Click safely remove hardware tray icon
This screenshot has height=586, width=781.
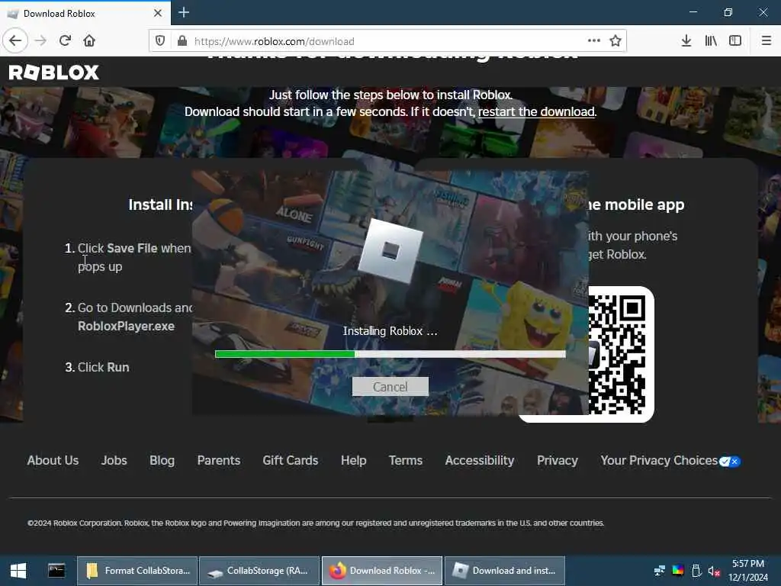[x=696, y=571]
